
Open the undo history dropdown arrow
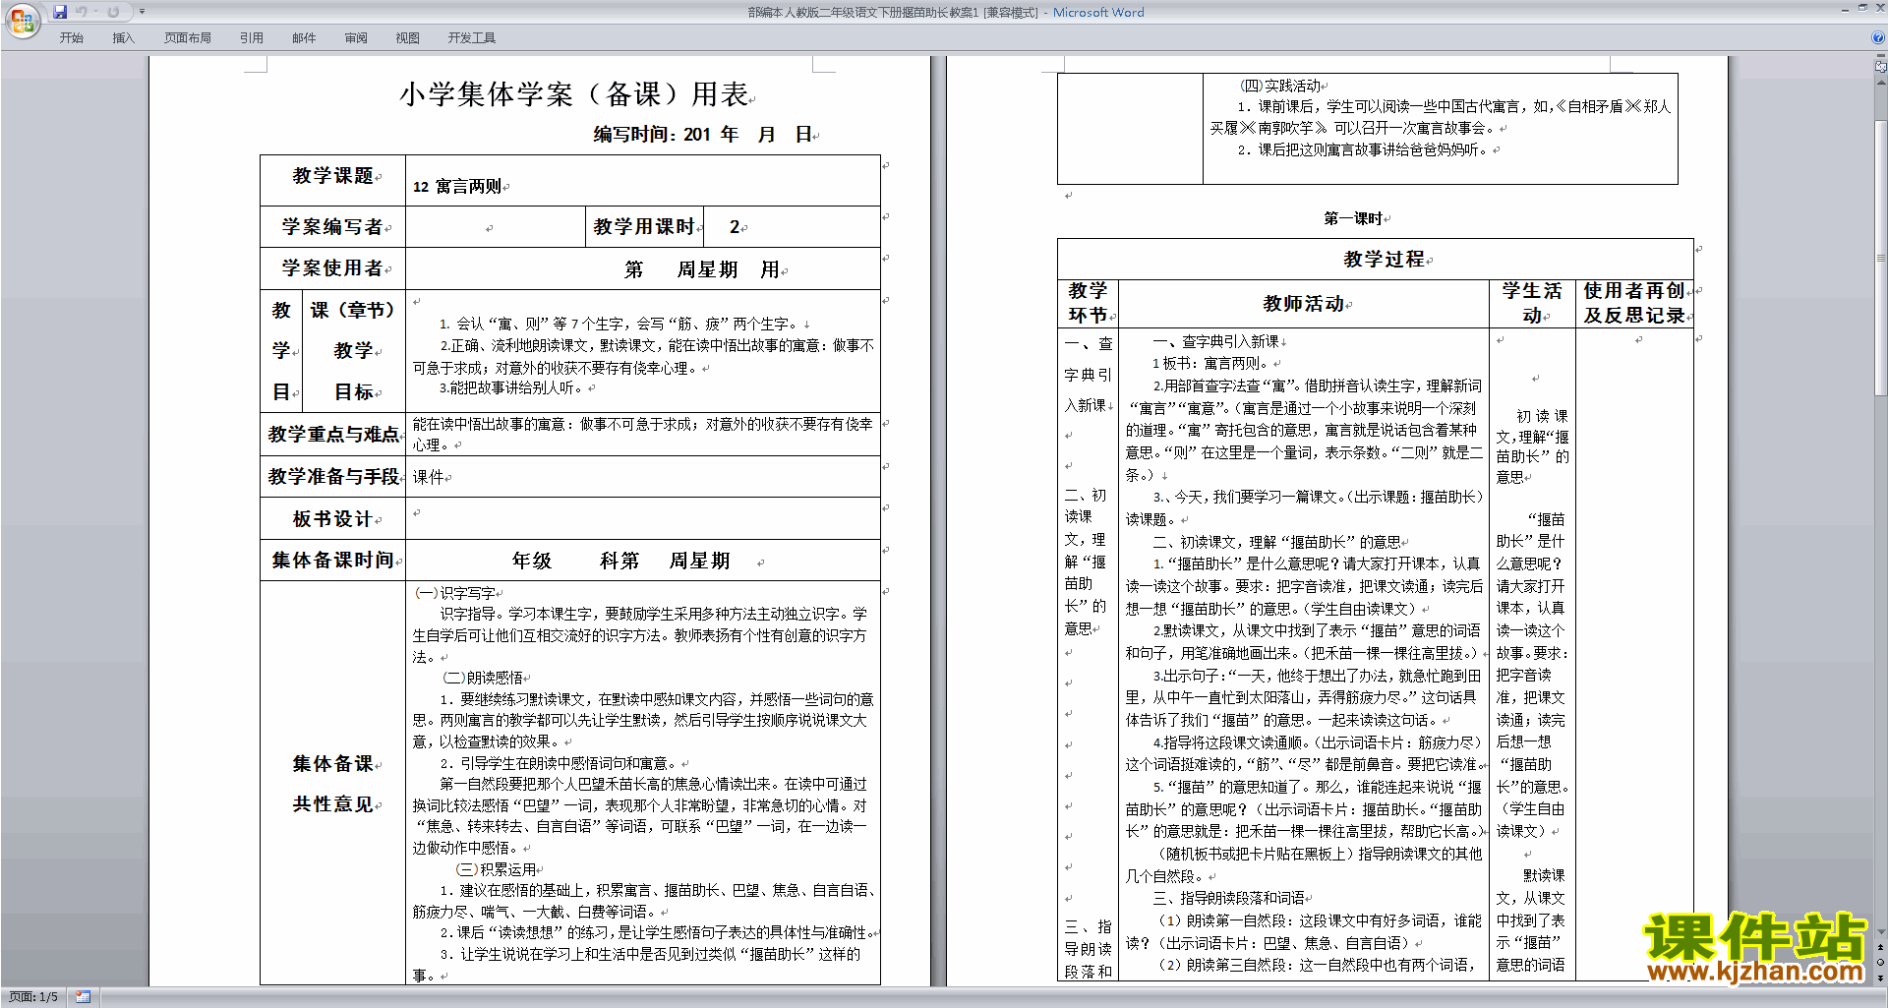(x=95, y=12)
